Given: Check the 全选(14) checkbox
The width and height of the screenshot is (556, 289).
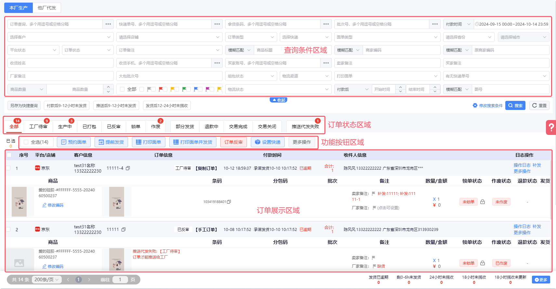Looking at the screenshot, I should [26, 142].
